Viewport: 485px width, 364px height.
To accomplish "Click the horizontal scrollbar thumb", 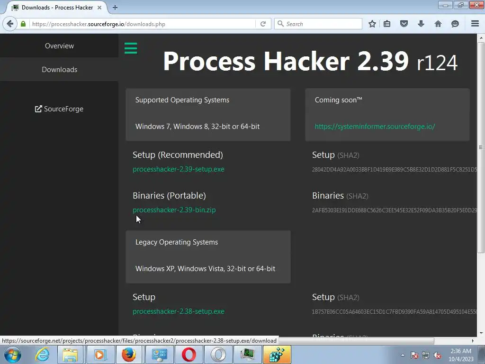I will [357, 341].
